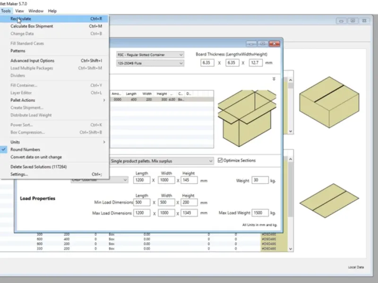The height and width of the screenshot is (283, 378).
Task: Expand Units submenu
Action: [54, 142]
